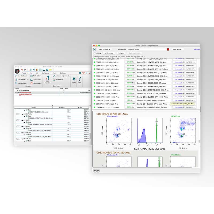This screenshot has width=214, height=214.
Task: Select the round marker beside Cy55PE.fcs
Action: pyautogui.click(x=17, y=132)
